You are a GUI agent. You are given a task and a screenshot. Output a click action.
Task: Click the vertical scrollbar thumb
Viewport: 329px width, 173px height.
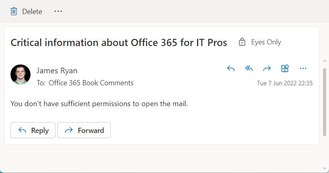point(325,102)
